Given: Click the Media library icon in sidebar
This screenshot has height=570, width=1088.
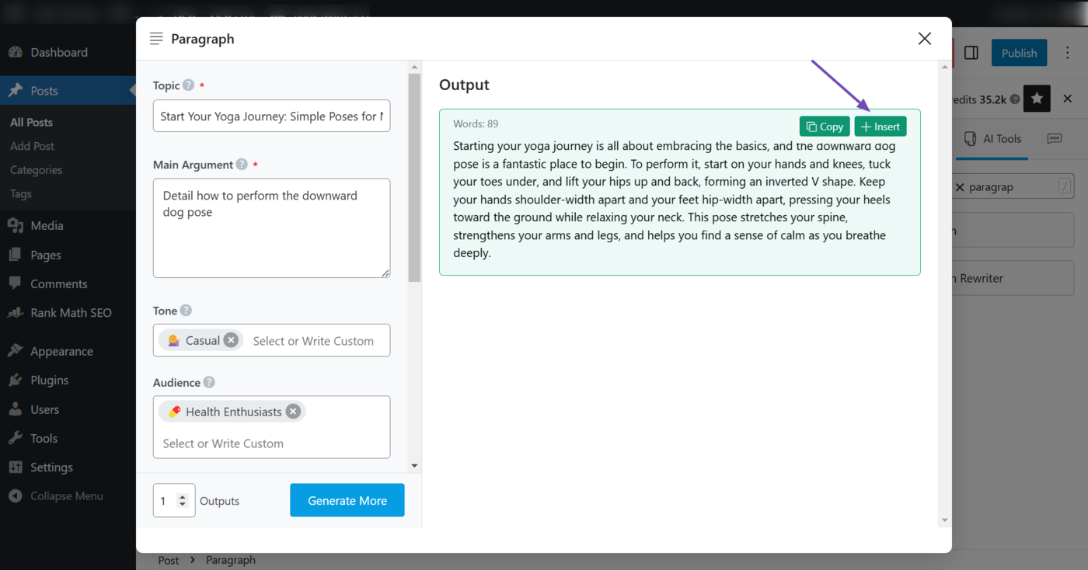Looking at the screenshot, I should (15, 225).
